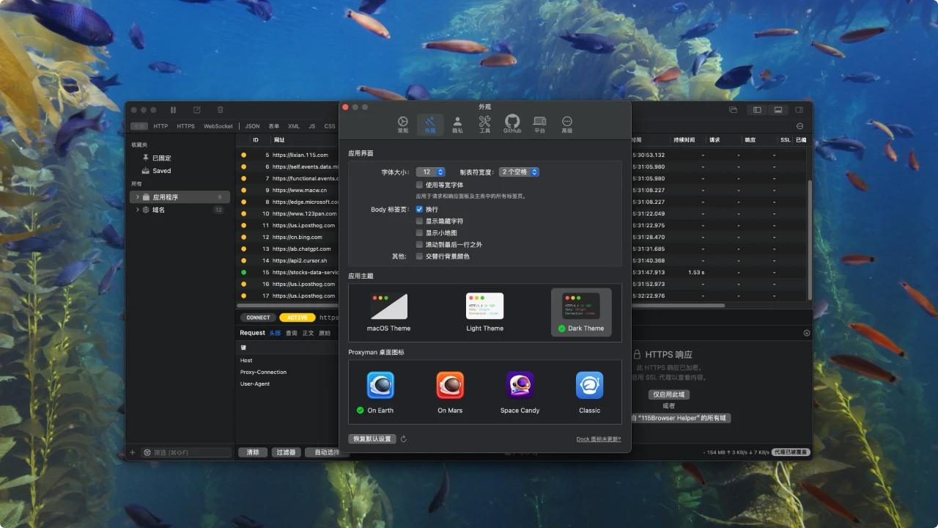Open the 高级 Advanced preferences tab
Screen dimensions: 938x528
pos(566,125)
